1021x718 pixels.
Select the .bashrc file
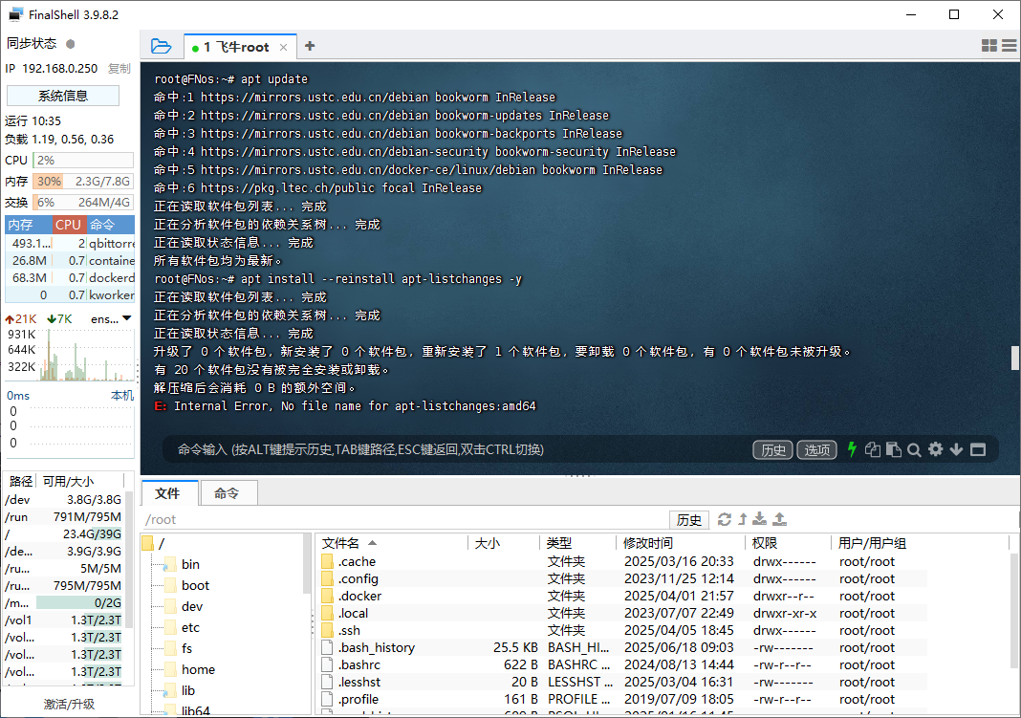[623, 664]
